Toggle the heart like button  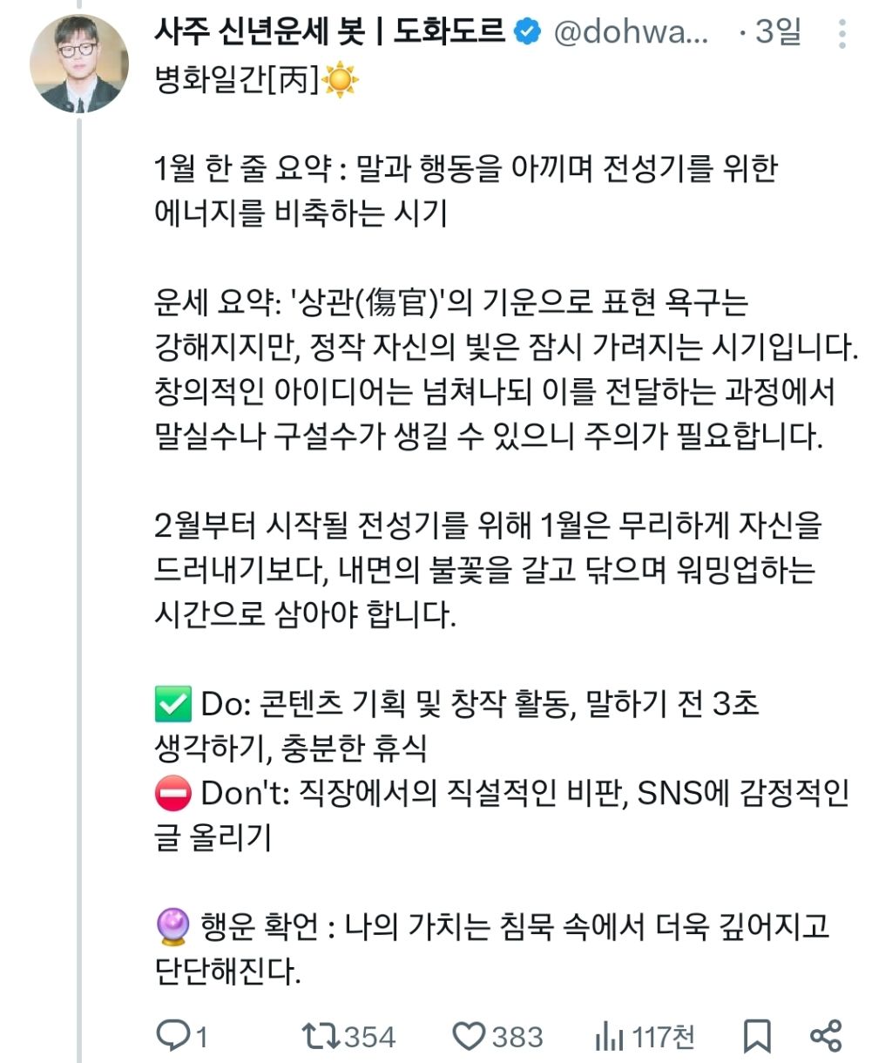(x=470, y=1036)
